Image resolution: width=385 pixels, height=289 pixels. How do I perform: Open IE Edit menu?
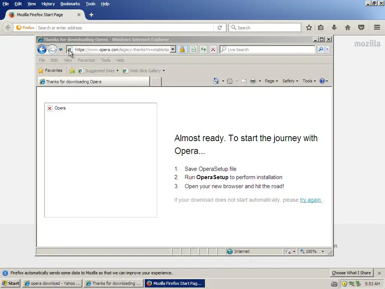[x=54, y=60]
